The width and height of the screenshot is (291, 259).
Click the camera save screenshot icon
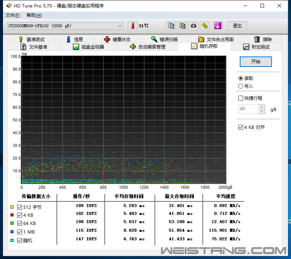click(x=194, y=26)
